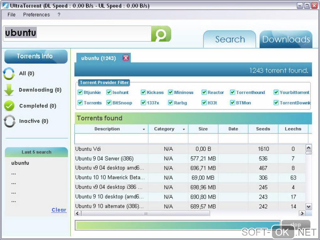Select Ubuntu v9 04 desktop amd6... row

(190, 168)
